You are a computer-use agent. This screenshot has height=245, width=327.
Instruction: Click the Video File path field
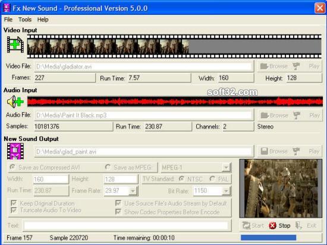144,67
